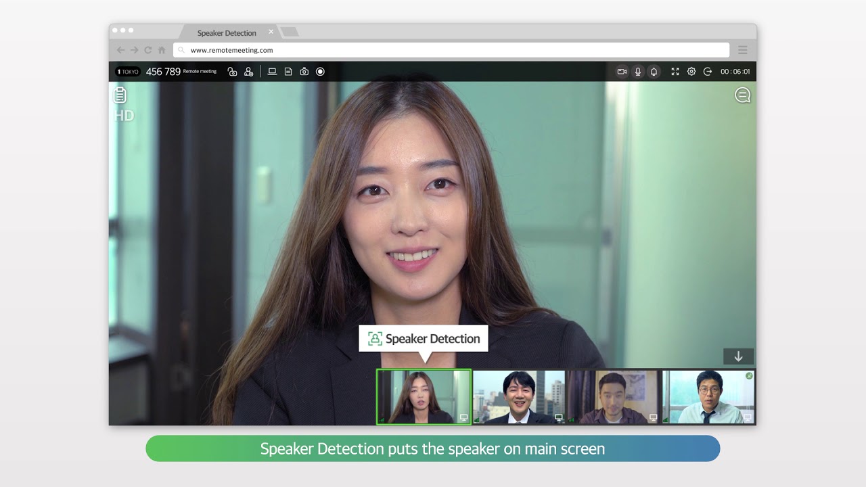Go back in the browser

click(x=121, y=50)
